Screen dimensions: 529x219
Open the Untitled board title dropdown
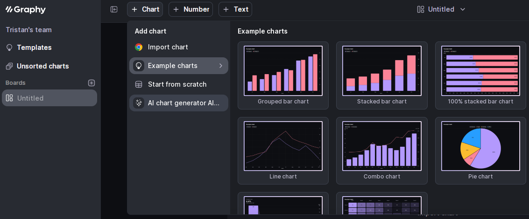coord(441,9)
